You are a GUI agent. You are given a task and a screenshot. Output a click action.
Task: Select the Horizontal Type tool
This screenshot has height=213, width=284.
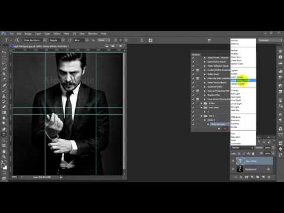tap(4, 135)
